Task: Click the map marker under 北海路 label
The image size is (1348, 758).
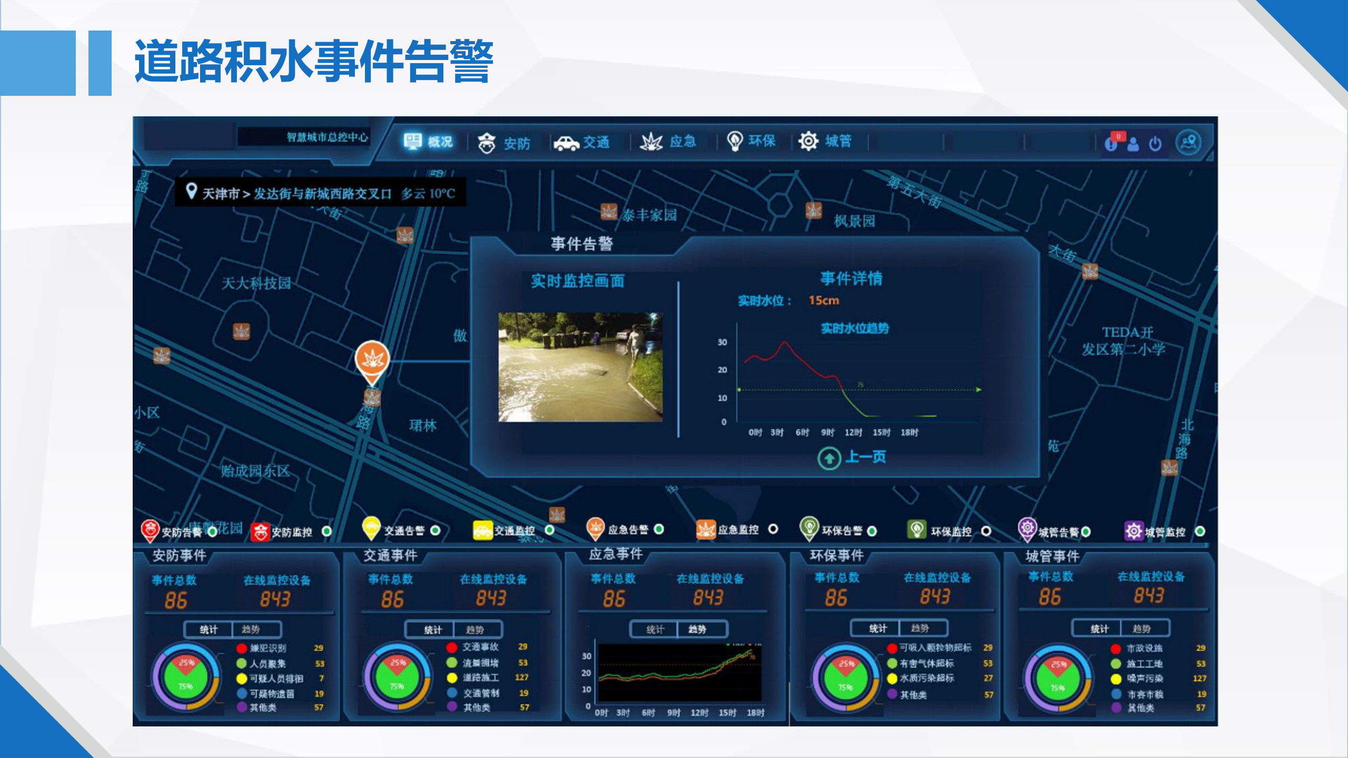Action: pyautogui.click(x=1169, y=468)
